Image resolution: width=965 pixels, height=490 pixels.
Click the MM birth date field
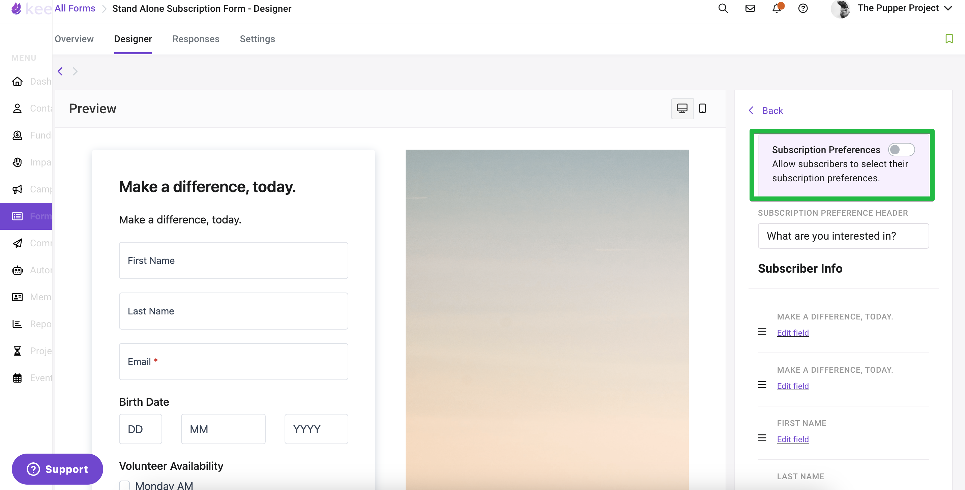[223, 429]
